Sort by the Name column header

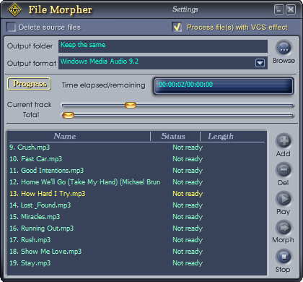point(65,136)
